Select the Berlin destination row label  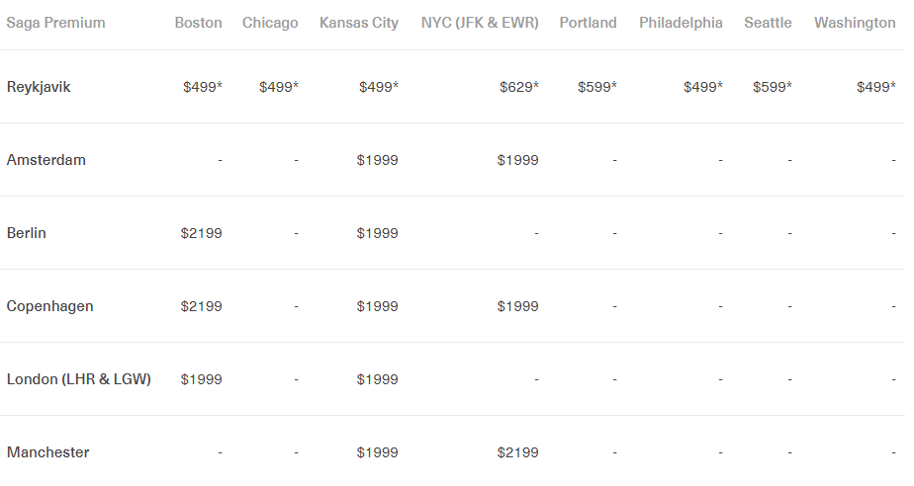click(27, 233)
